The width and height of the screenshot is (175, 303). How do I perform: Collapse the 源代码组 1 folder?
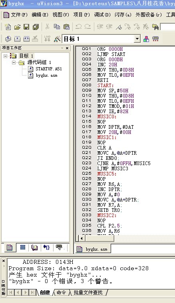pos(14,62)
